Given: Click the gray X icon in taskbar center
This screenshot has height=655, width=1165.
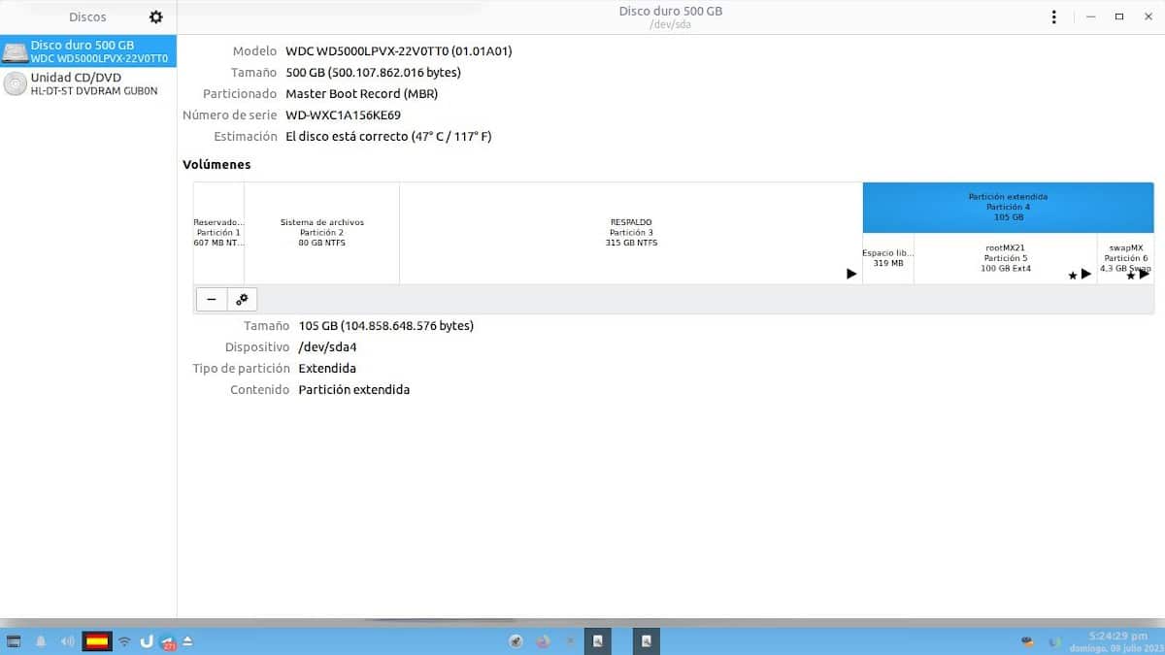Looking at the screenshot, I should tap(571, 641).
